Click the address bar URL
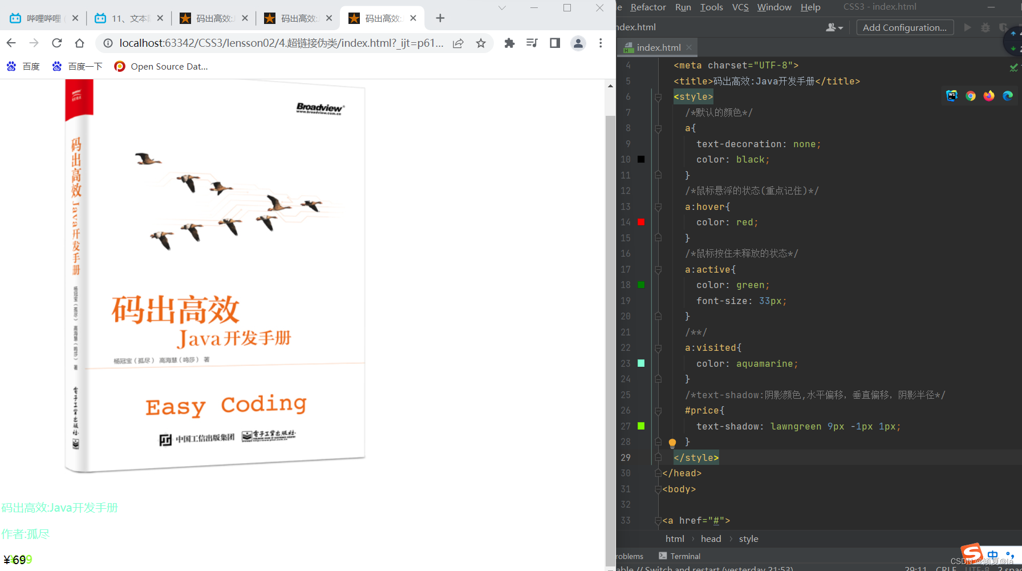The width and height of the screenshot is (1022, 571). pyautogui.click(x=281, y=43)
